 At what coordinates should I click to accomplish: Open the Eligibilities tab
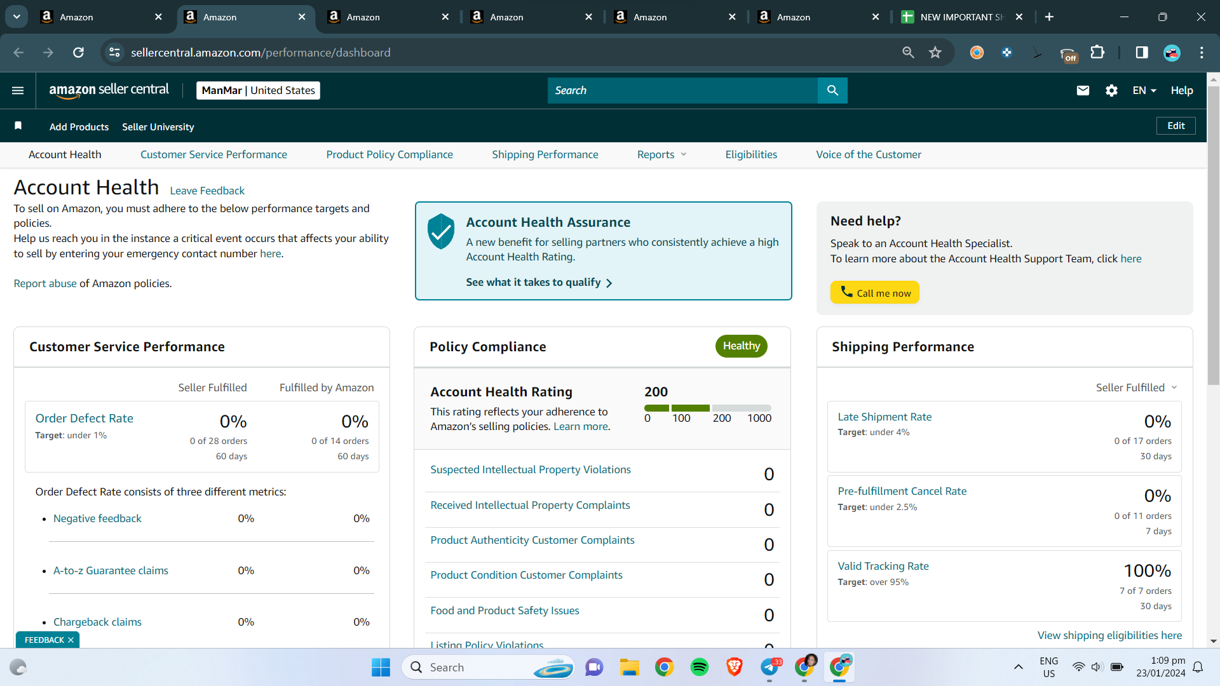pyautogui.click(x=751, y=154)
